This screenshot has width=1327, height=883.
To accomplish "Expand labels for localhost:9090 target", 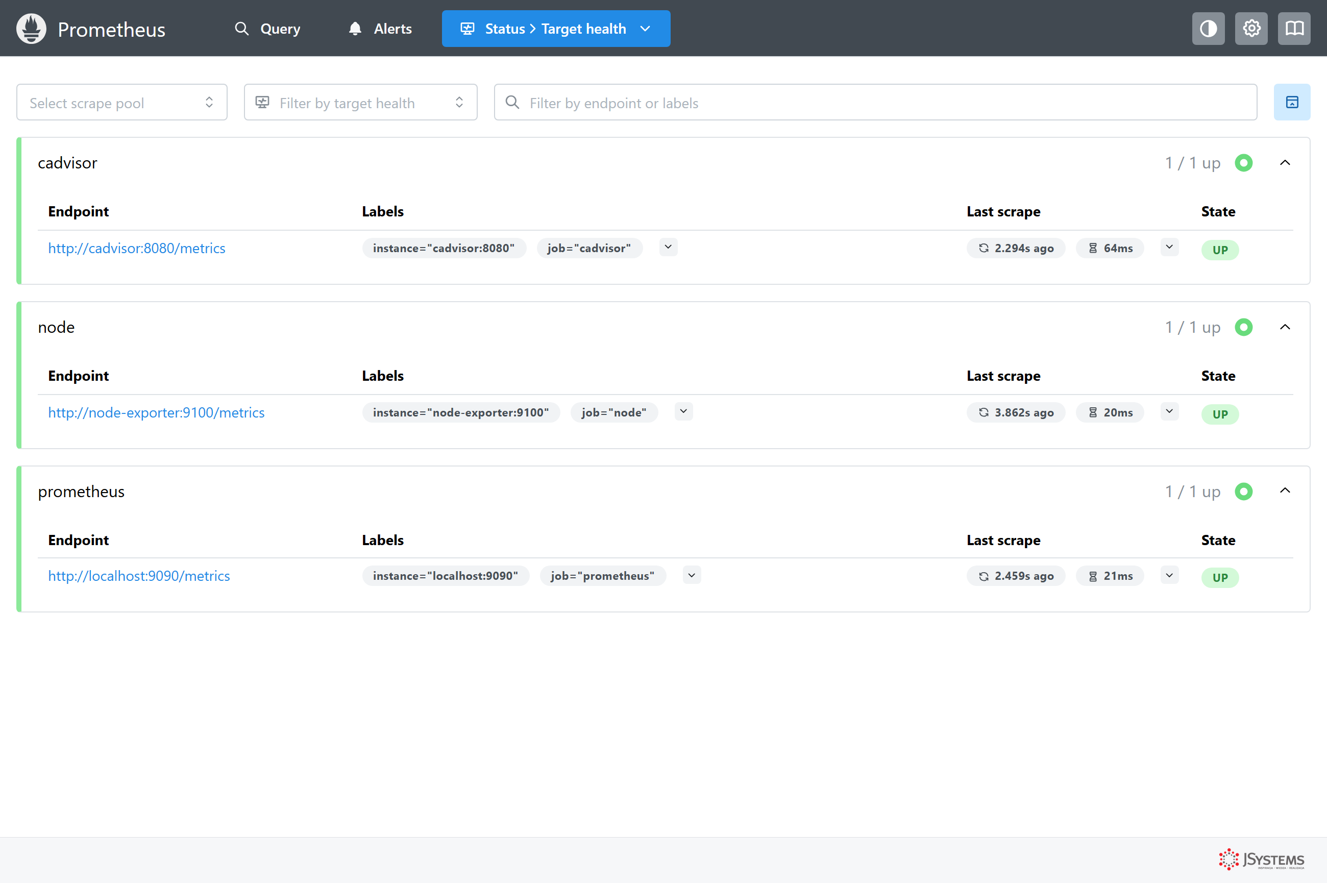I will coord(692,575).
